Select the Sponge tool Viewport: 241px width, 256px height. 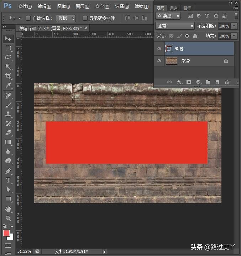coord(8,161)
